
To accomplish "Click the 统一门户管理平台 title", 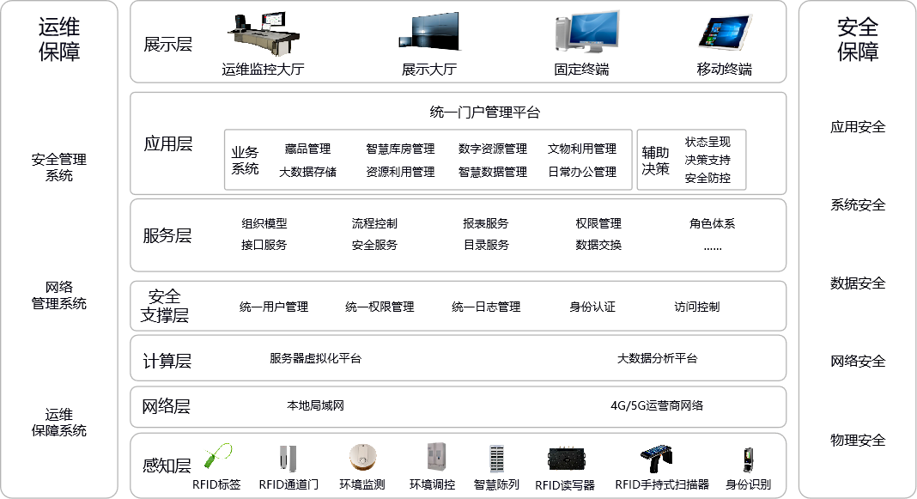I will tap(485, 113).
